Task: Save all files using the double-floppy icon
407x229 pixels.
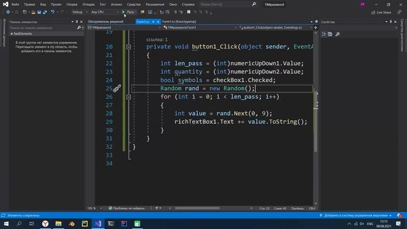Action: pos(45,12)
